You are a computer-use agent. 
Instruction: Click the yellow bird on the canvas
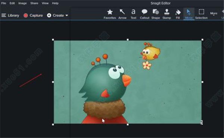[x=151, y=53]
